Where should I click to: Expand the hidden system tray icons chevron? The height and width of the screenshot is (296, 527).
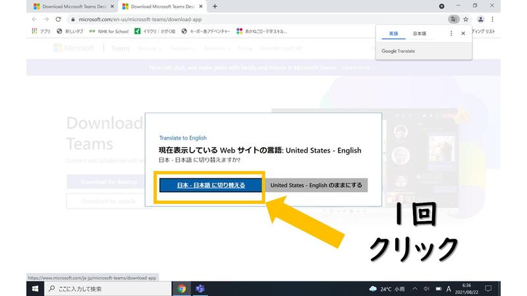(x=415, y=289)
